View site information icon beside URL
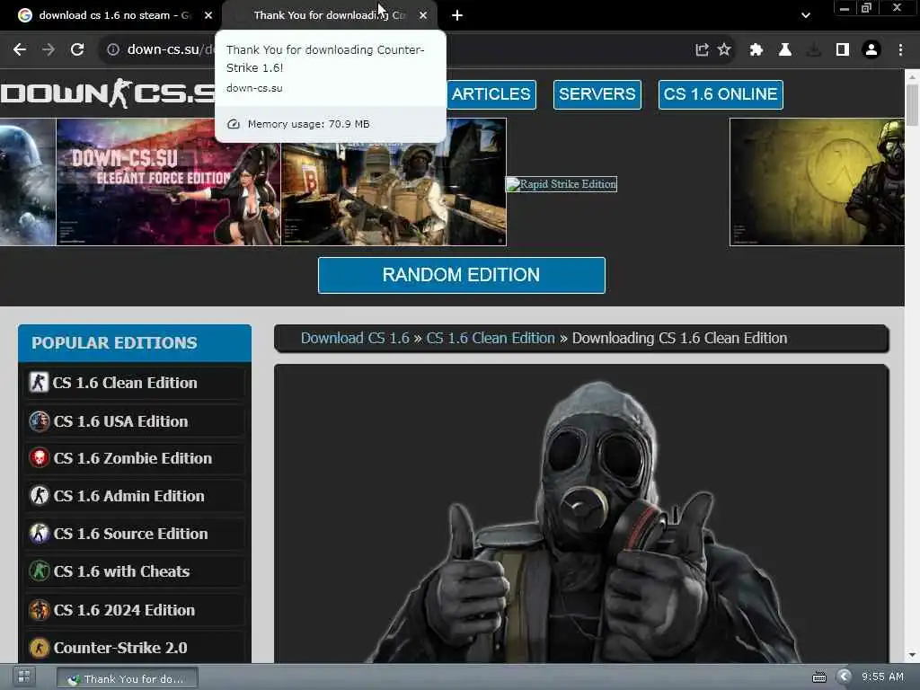Image resolution: width=920 pixels, height=690 pixels. tap(113, 50)
